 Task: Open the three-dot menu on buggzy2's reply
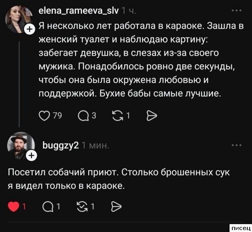pos(237,145)
